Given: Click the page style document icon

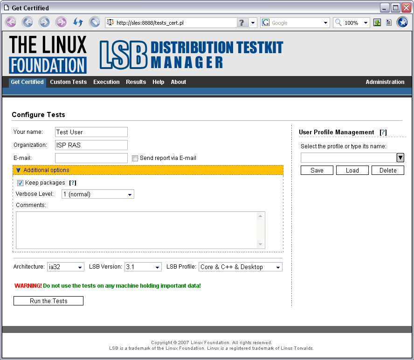Looking at the screenshot, I should click(389, 22).
